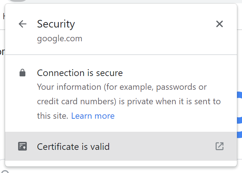Click the certificate icon
Viewport: 242px width, 173px height.
point(22,146)
